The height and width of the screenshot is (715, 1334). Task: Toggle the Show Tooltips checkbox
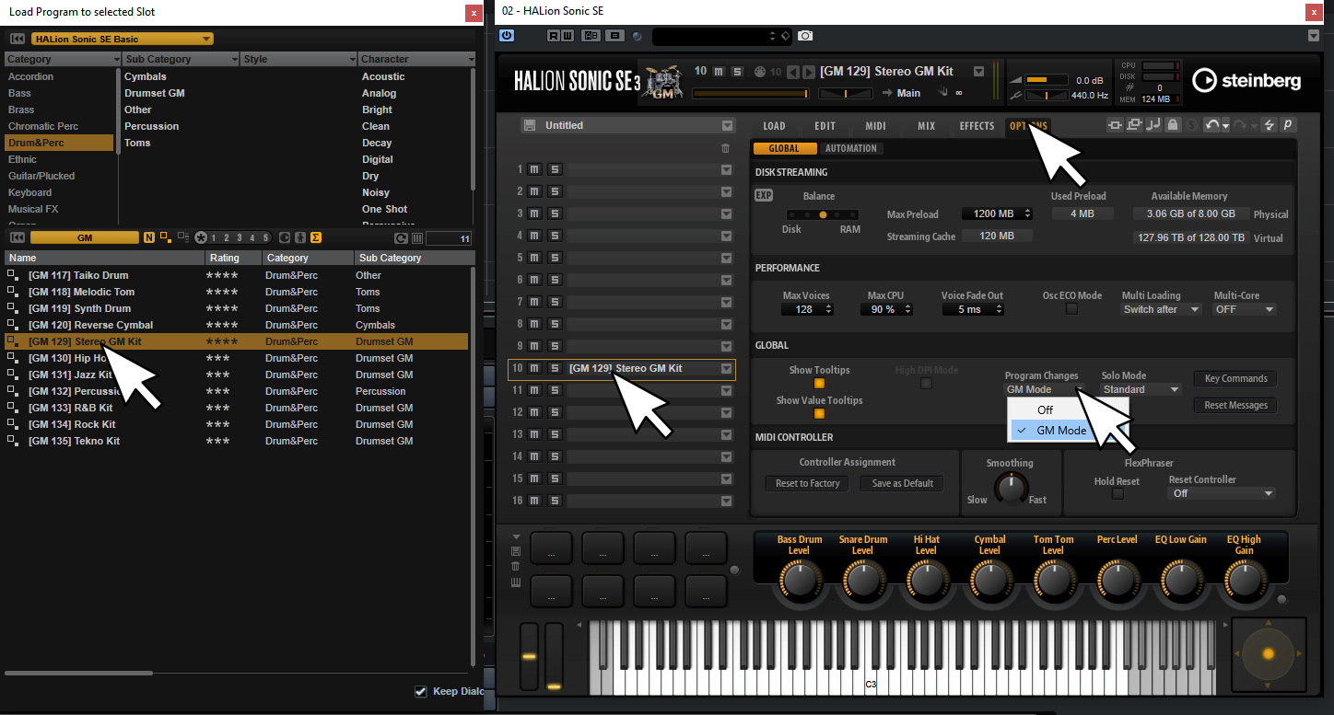click(819, 384)
